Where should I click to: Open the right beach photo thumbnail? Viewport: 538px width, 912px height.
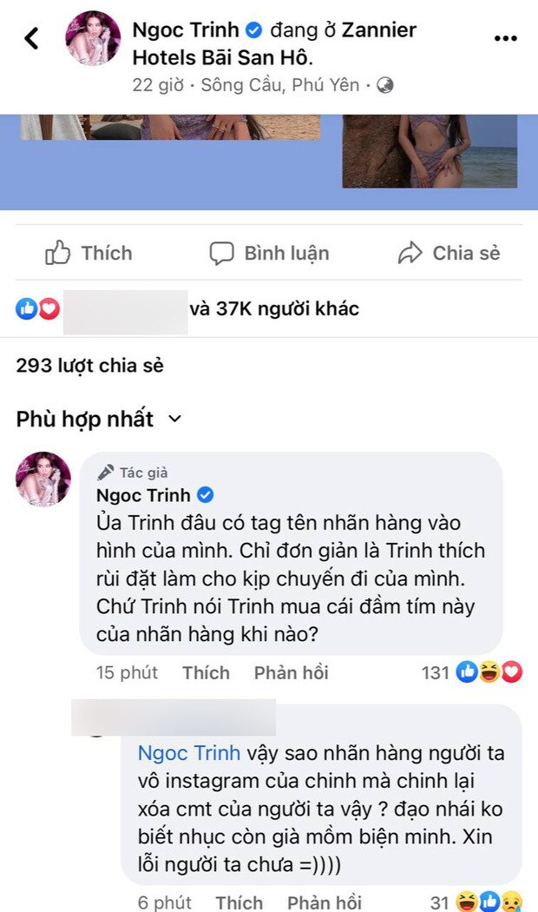[x=430, y=151]
